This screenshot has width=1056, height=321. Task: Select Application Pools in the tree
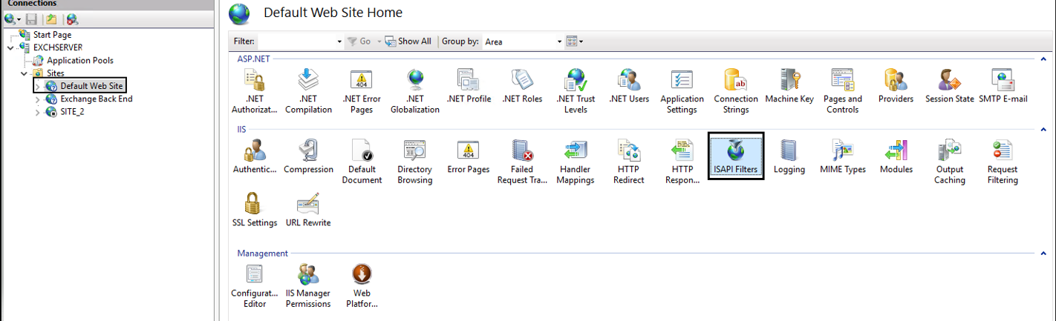(x=80, y=61)
